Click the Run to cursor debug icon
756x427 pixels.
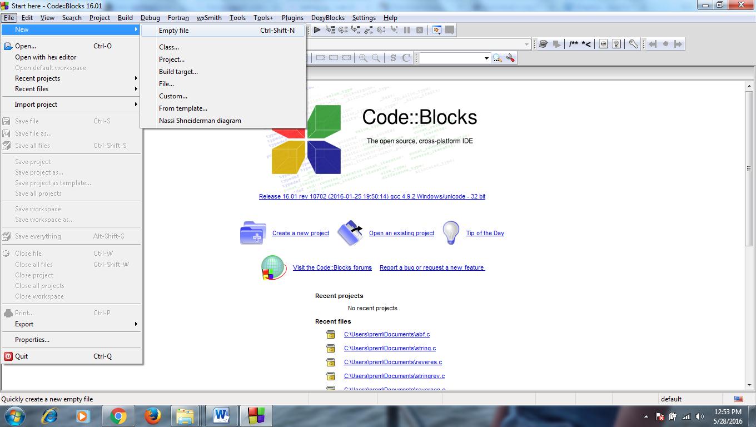pos(330,30)
